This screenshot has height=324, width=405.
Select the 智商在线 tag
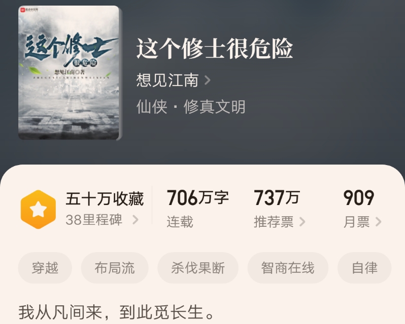coord(288,268)
